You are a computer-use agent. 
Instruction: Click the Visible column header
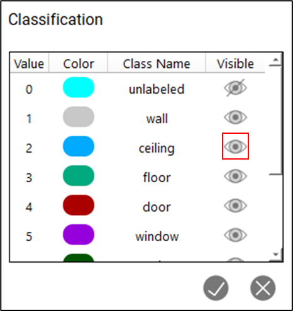tap(235, 63)
